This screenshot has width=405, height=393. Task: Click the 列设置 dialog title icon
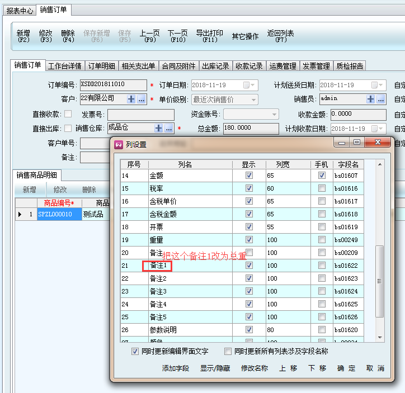tap(118, 144)
